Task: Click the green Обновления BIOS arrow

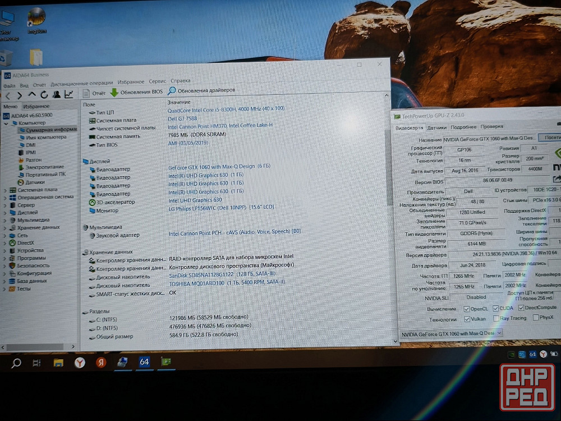Action: (x=114, y=92)
